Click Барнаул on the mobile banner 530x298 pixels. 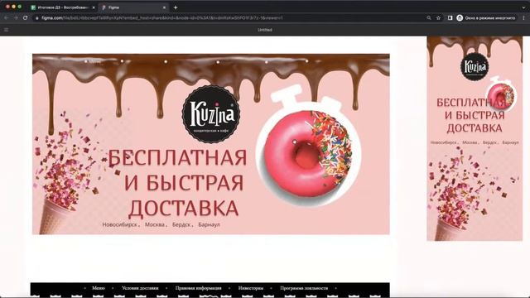510,142
